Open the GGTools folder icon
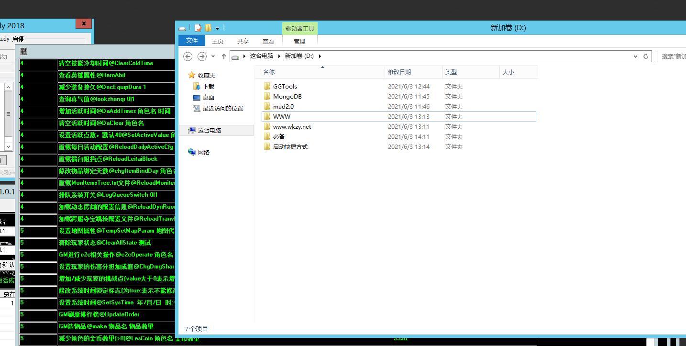The width and height of the screenshot is (686, 346). 267,87
